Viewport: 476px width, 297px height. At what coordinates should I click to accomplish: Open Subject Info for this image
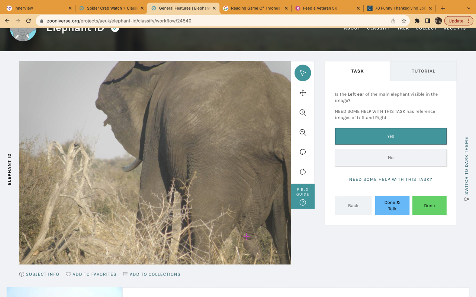(39, 274)
